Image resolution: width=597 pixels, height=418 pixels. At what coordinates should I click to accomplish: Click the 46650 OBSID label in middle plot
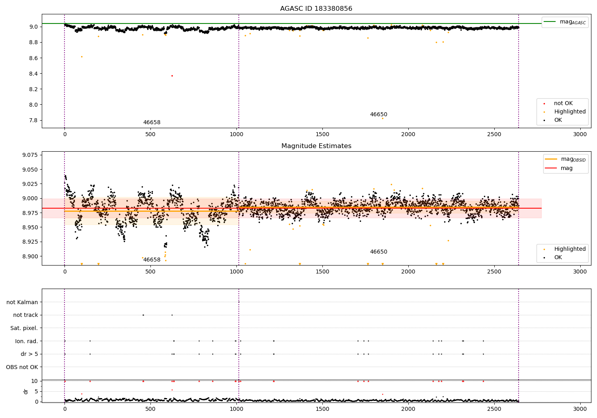tap(378, 252)
